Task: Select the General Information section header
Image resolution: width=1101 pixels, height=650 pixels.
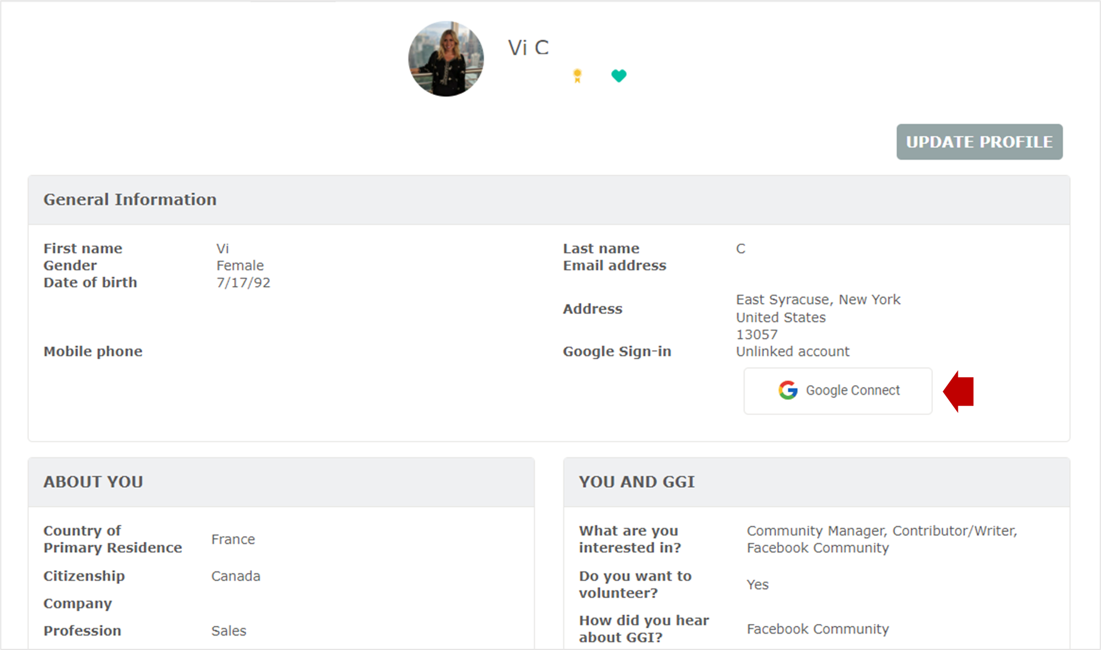Action: tap(130, 200)
